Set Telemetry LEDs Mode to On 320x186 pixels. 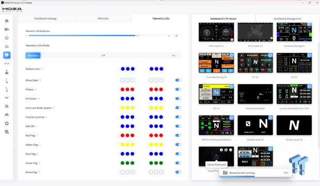[173, 56]
